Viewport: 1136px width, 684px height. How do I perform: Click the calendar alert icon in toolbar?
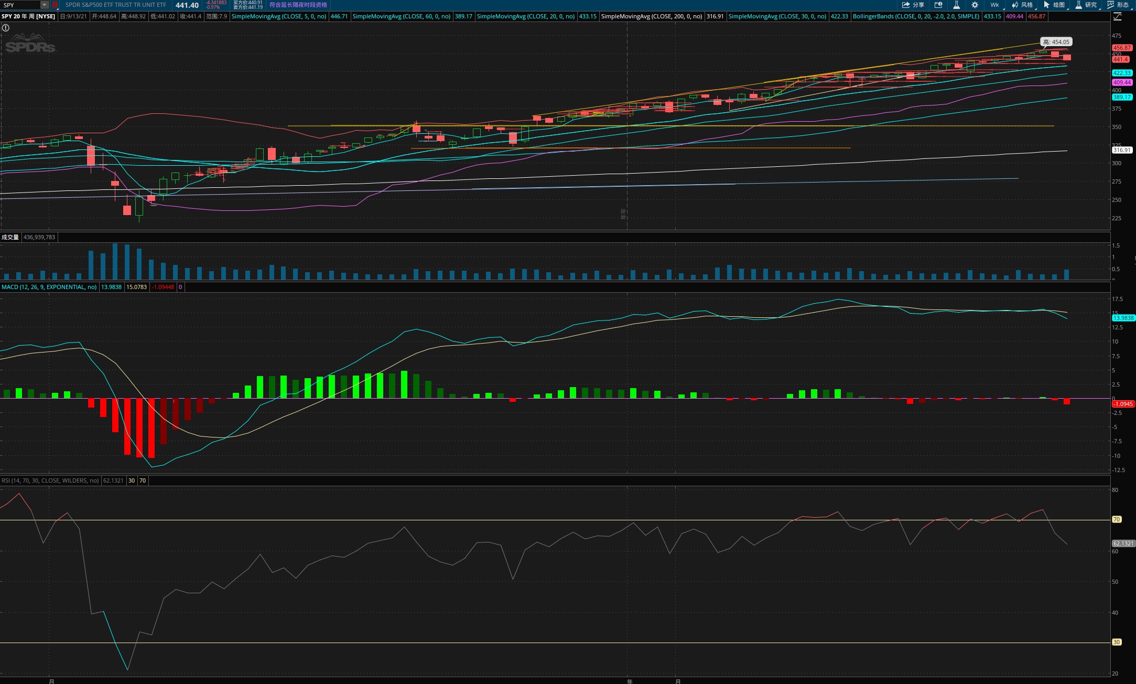click(938, 5)
